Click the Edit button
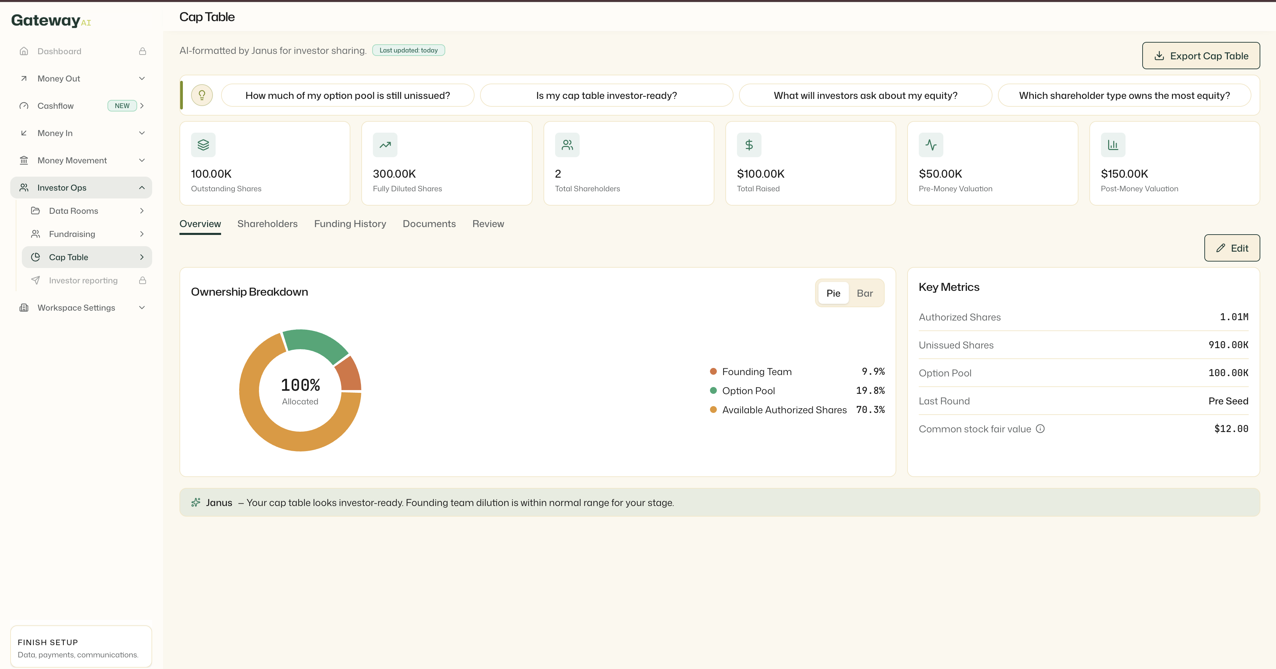Screen dimensions: 1276x669 point(1232,248)
